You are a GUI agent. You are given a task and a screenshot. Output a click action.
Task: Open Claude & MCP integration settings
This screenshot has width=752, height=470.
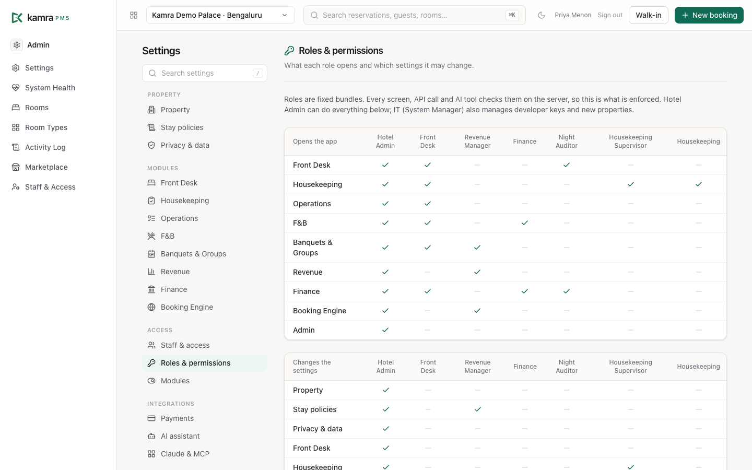click(x=205, y=454)
